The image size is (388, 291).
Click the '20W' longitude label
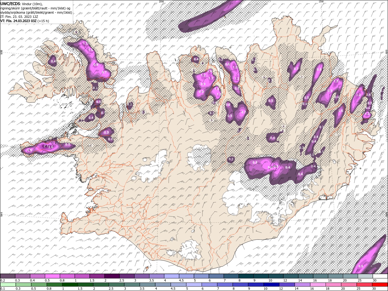click(161, 2)
